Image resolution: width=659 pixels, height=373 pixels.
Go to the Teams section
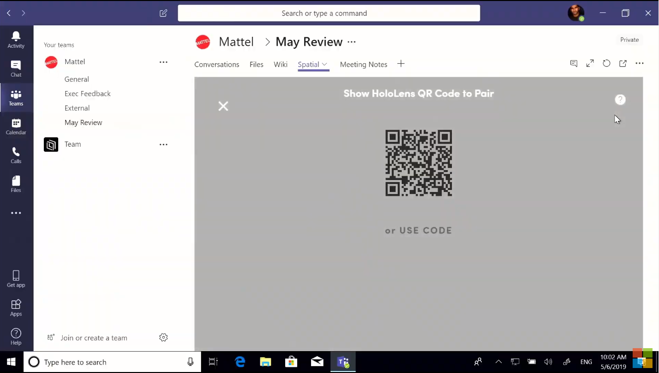coord(16,97)
